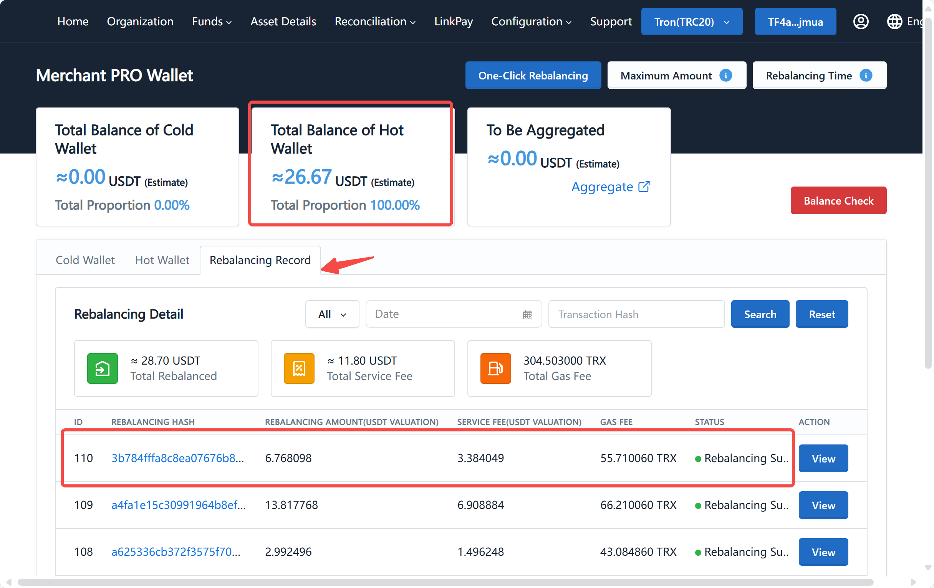Click the yellow Total Service Fee icon
This screenshot has width=934, height=588.
tap(299, 368)
